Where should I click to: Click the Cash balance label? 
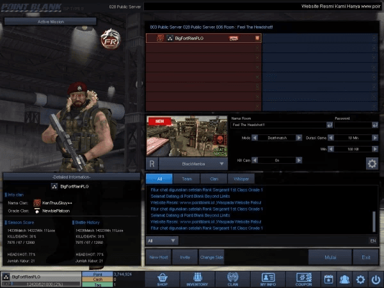tap(97, 279)
